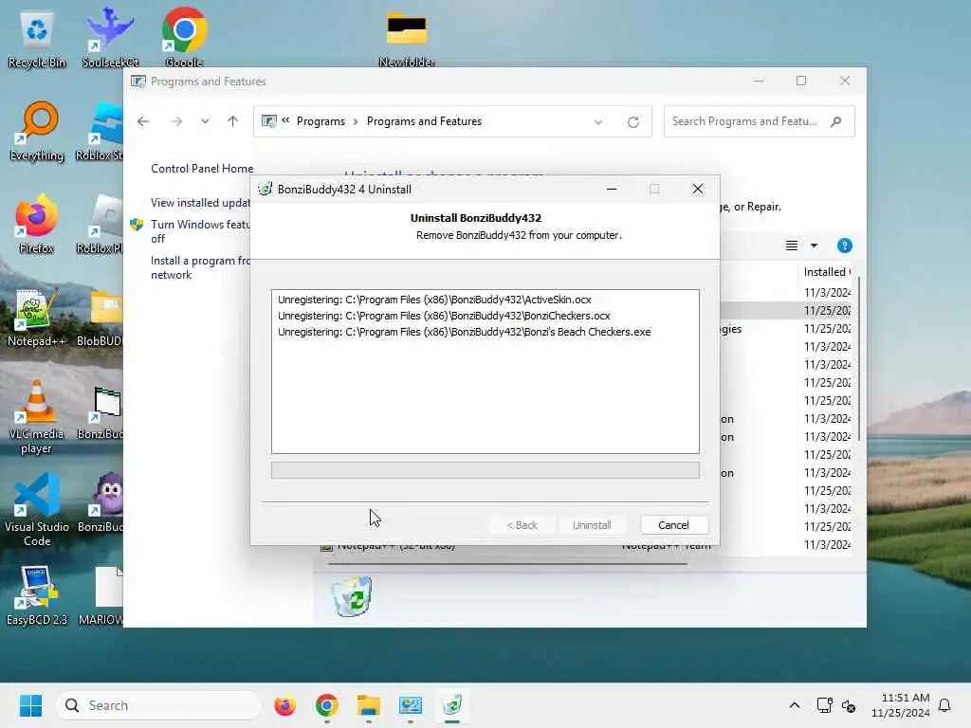Click the greyed-out Back button

point(522,525)
